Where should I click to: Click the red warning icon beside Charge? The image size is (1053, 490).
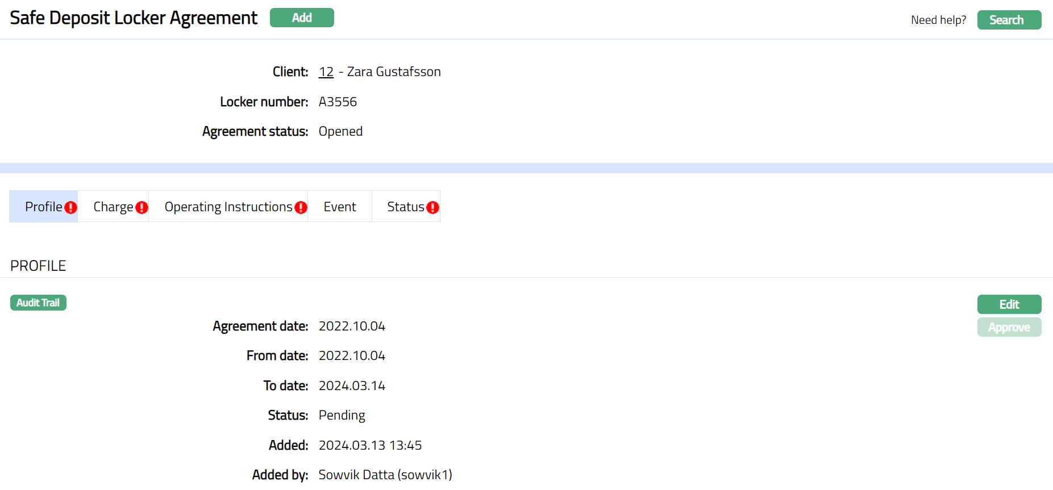(x=141, y=208)
